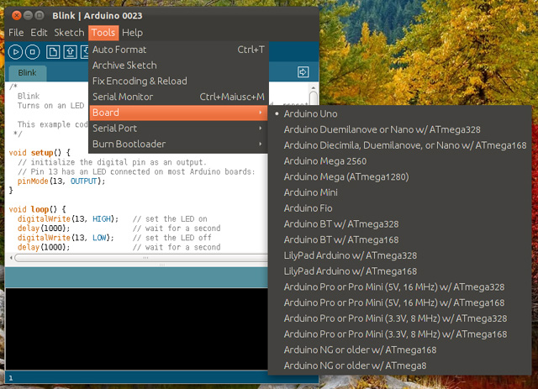Image resolution: width=538 pixels, height=389 pixels.
Task: Click the Stop toolbar icon
Action: (x=33, y=52)
